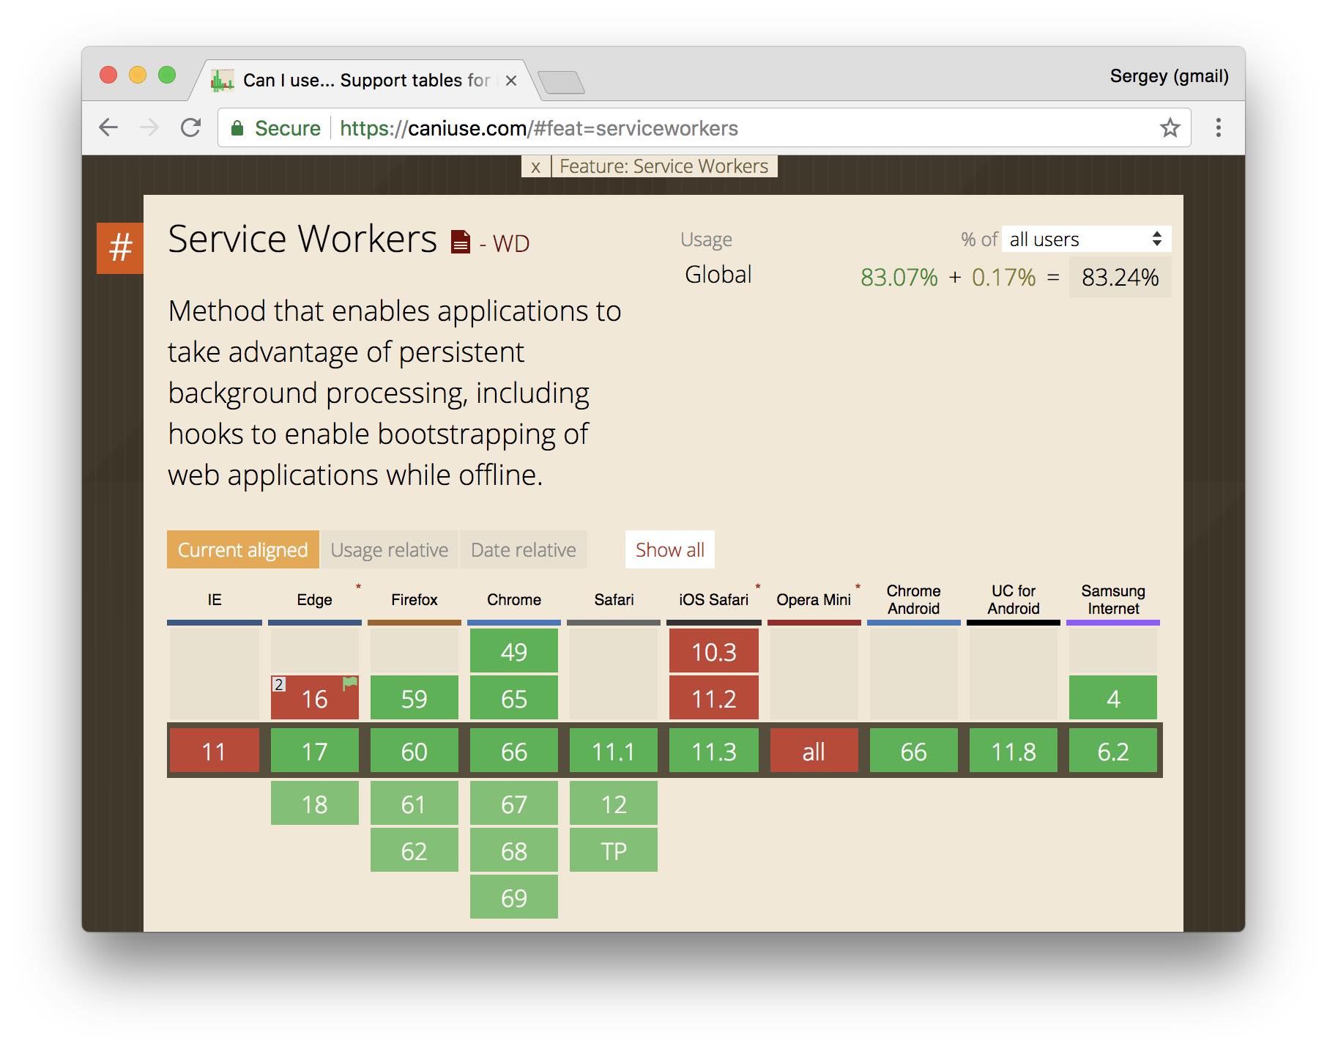The width and height of the screenshot is (1327, 1049).
Task: Open the spec document icon next to title
Action: pyautogui.click(x=460, y=242)
